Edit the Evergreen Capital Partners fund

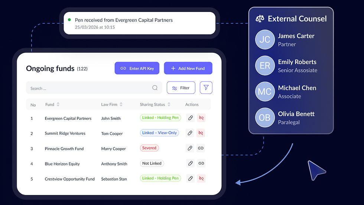tap(190, 118)
